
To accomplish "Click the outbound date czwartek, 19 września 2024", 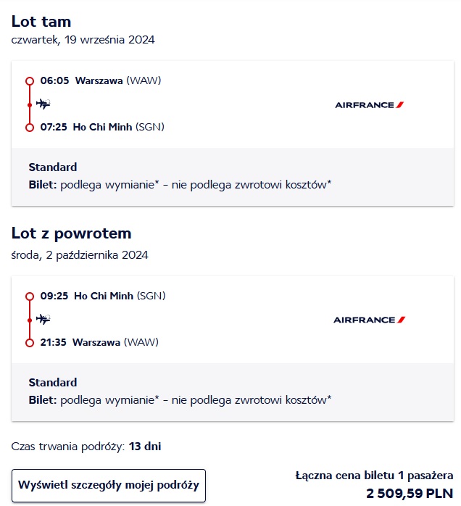I will 83,40.
